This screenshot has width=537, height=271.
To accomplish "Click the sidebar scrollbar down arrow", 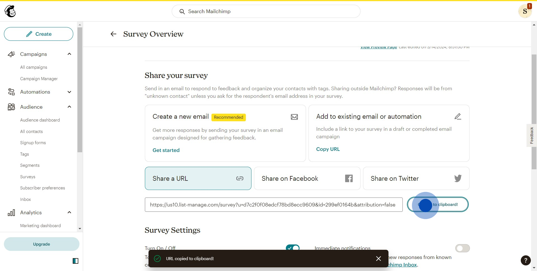I will 80,229.
